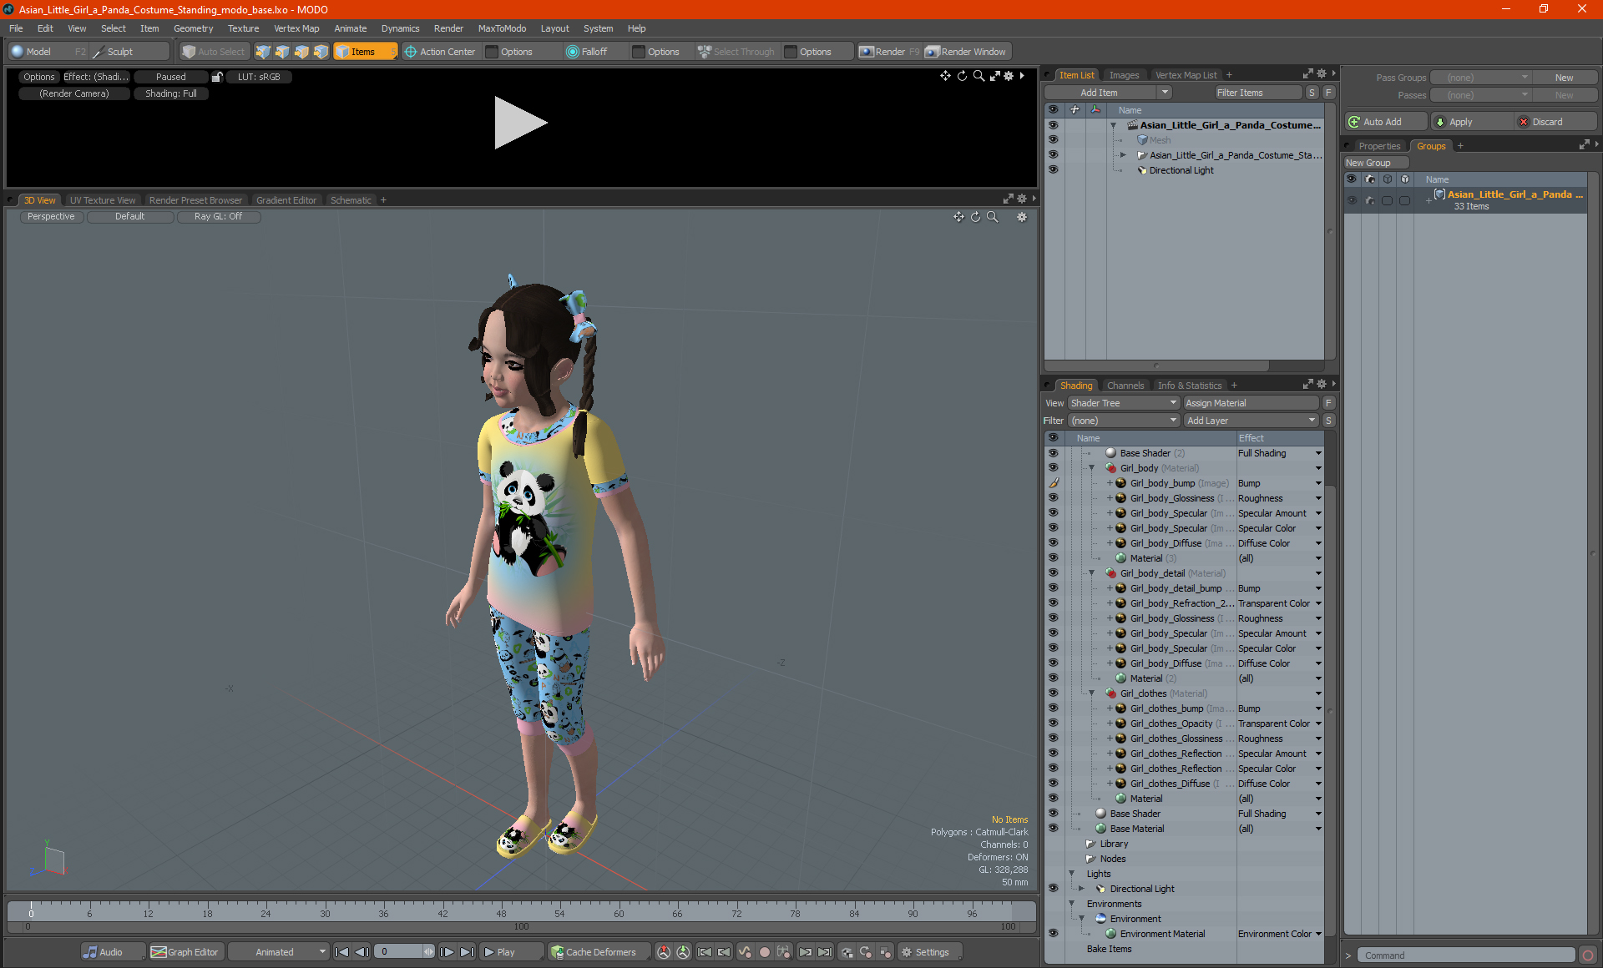Viewport: 1603px width, 968px height.
Task: Open the Add Item dropdown
Action: [x=1165, y=93]
